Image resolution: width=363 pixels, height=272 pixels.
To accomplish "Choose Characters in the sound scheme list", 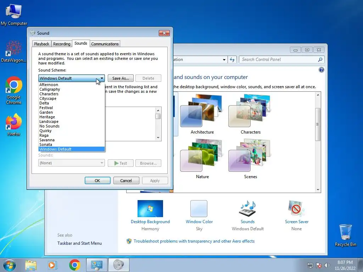I will [x=72, y=94].
